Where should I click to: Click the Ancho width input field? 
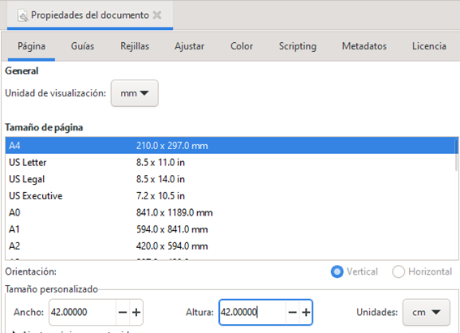pos(83,312)
